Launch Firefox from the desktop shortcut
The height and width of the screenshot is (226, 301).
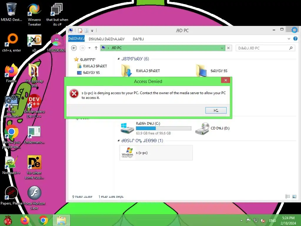tap(11, 73)
